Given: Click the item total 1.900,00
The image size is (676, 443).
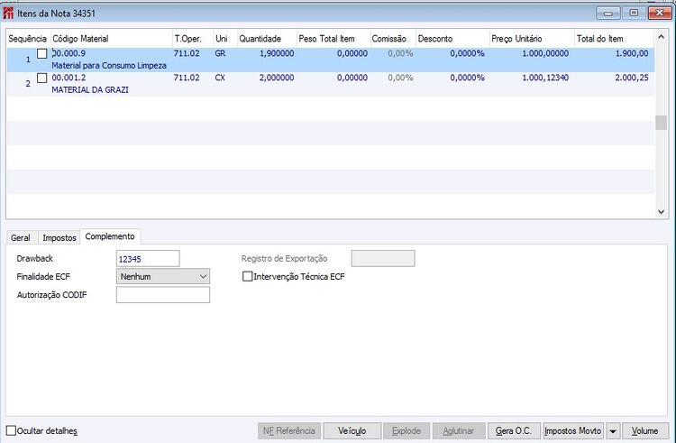Looking at the screenshot, I should (x=632, y=53).
